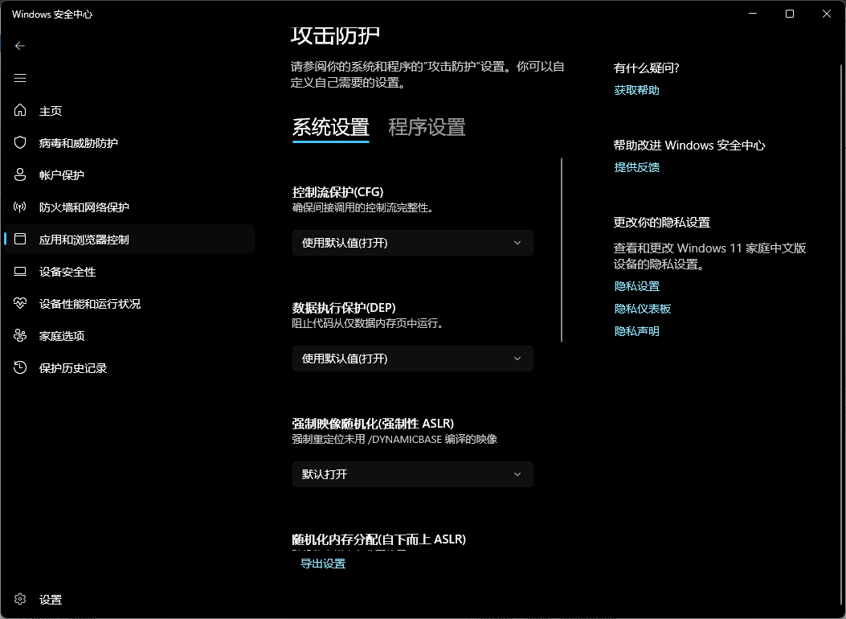Screen dimensions: 846x619
Task: Click the window icon for 应用和浏览器控制
Action: coord(20,239)
